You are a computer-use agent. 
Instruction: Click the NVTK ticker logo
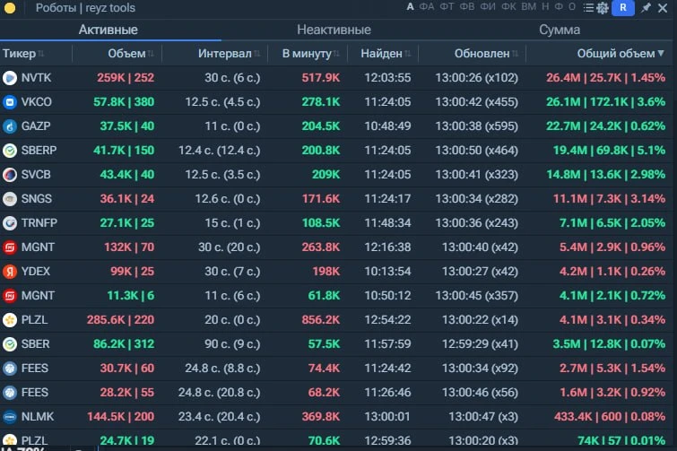(x=10, y=78)
